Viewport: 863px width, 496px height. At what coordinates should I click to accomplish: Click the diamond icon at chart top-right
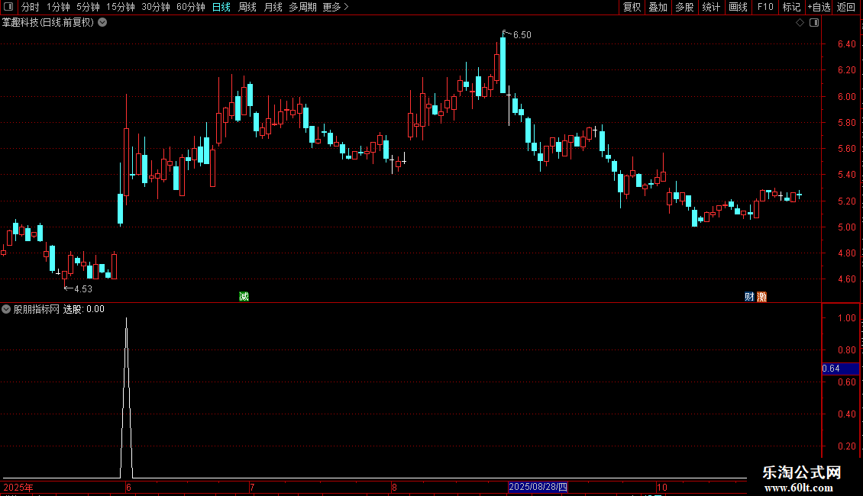(800, 23)
